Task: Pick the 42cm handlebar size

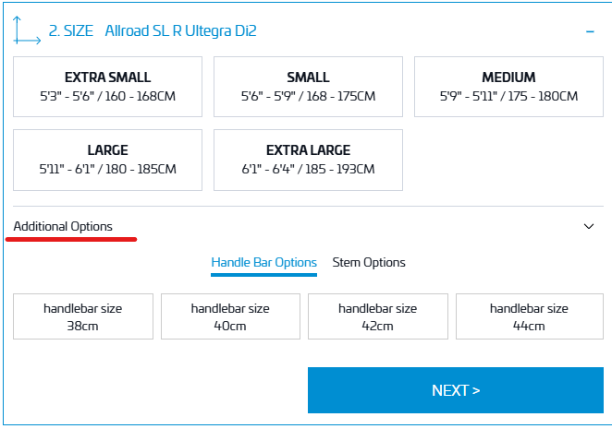Action: click(x=377, y=316)
